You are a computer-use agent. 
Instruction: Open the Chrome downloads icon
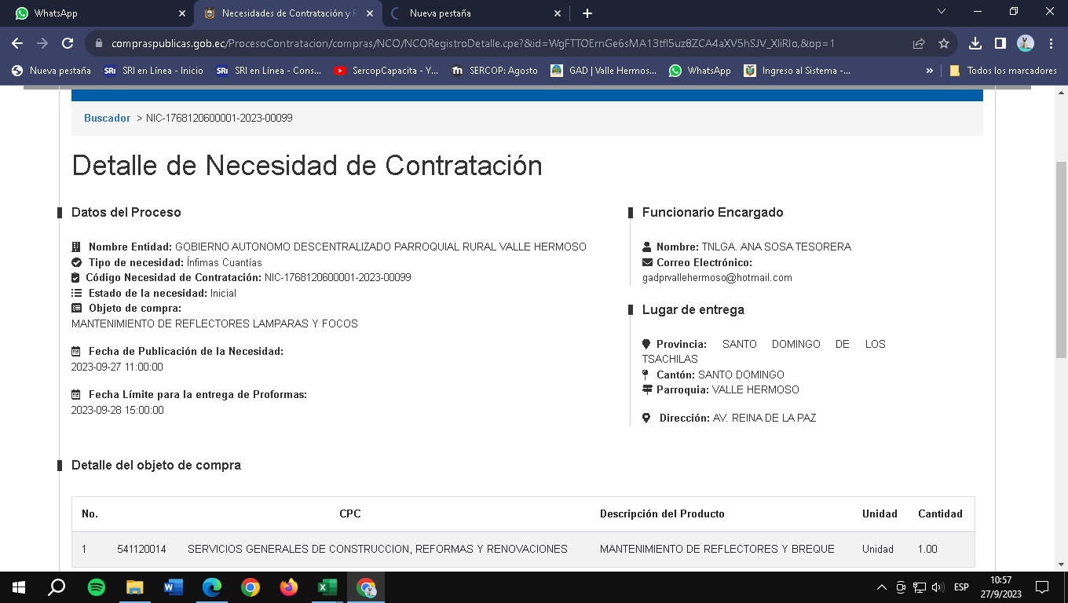pyautogui.click(x=975, y=44)
